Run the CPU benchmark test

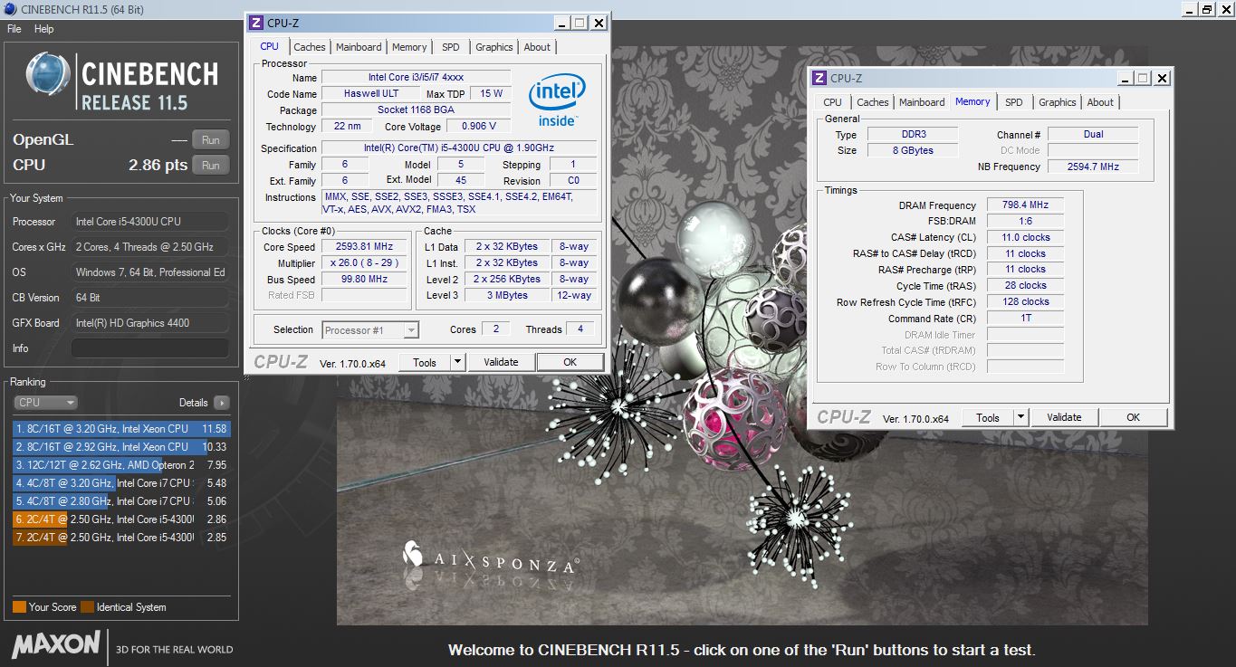pos(211,166)
